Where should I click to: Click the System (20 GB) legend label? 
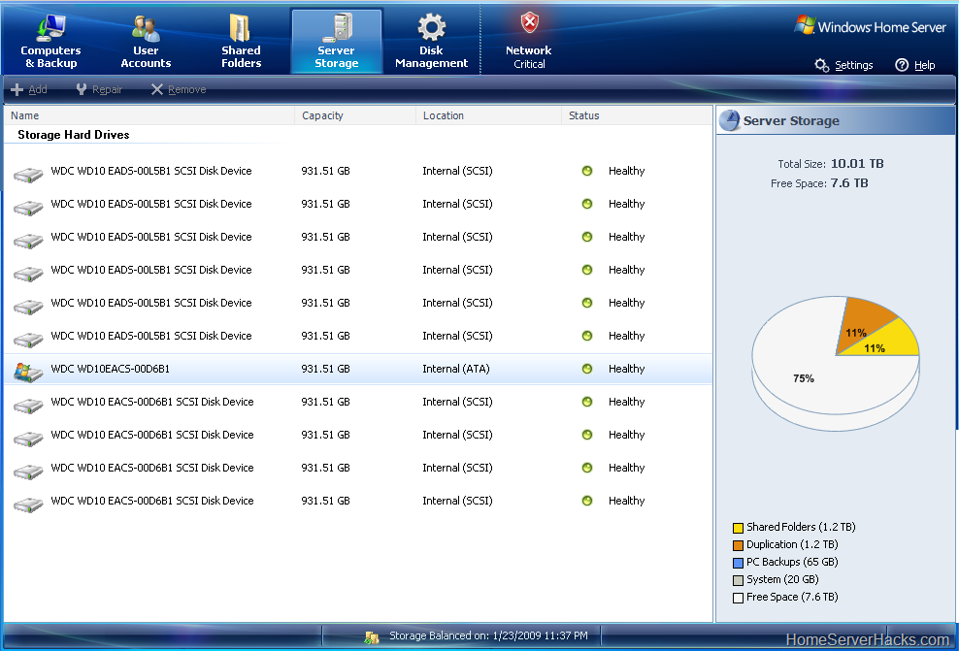[782, 579]
